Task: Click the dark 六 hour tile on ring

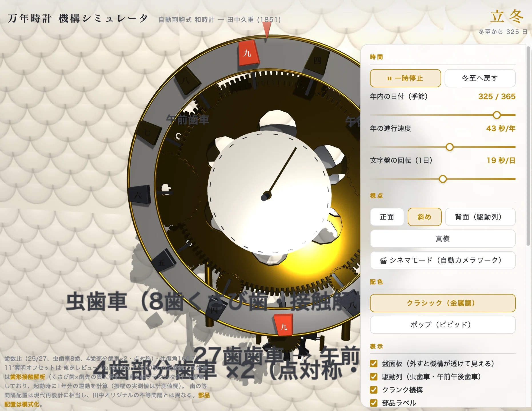Action: pyautogui.click(x=139, y=194)
